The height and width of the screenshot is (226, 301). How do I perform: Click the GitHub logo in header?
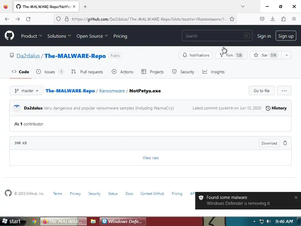(x=9, y=36)
